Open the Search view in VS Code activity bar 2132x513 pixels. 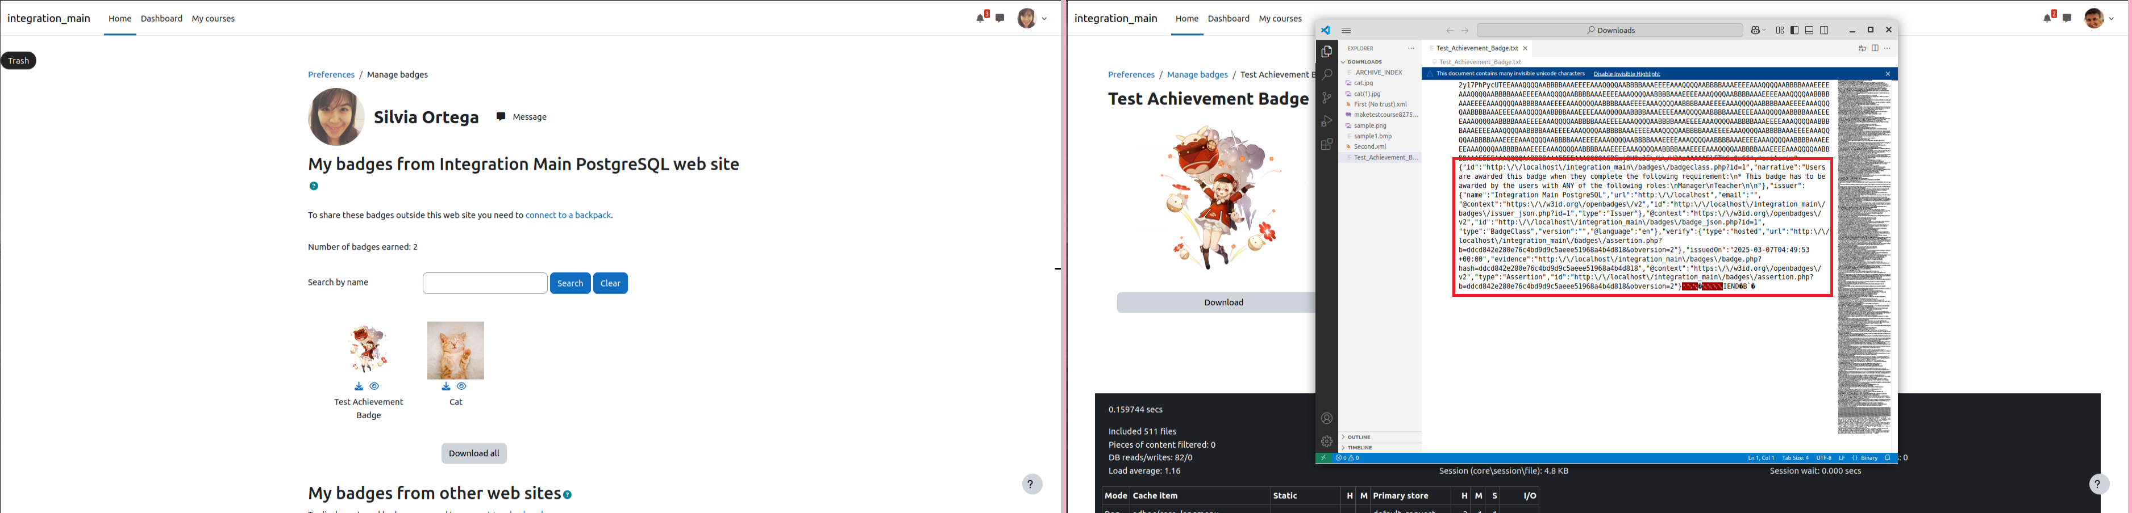[1326, 74]
